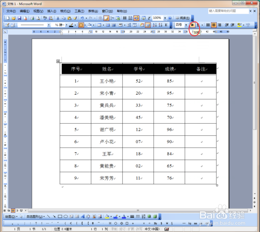Click the AutoSum Σ icon
This screenshot has width=260, height=232.
166,25
